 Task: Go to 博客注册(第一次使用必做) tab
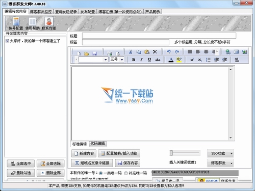(x=120, y=12)
